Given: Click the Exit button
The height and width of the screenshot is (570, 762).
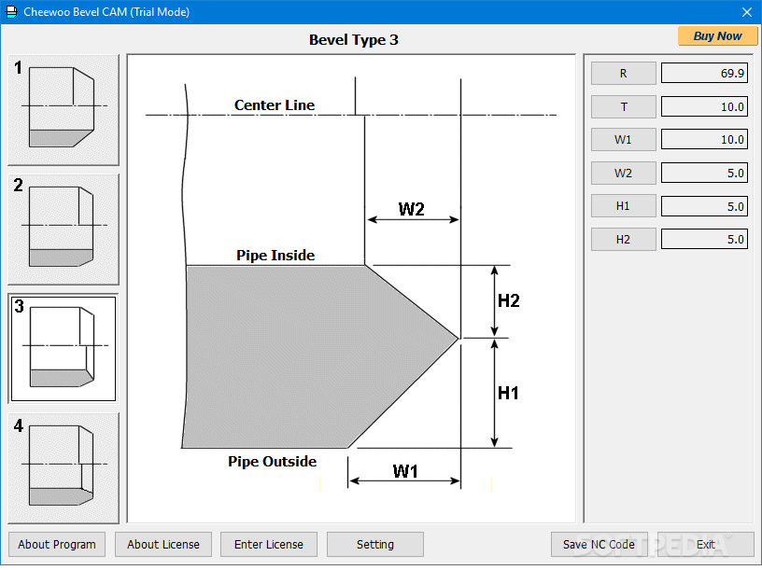Looking at the screenshot, I should coord(706,544).
